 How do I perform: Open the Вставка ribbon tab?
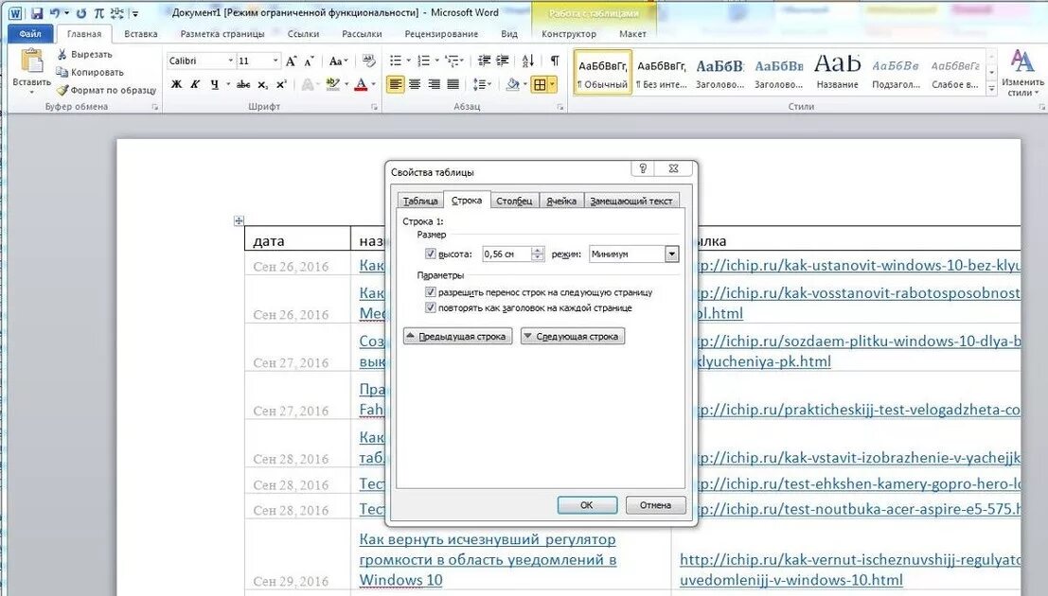click(x=140, y=33)
